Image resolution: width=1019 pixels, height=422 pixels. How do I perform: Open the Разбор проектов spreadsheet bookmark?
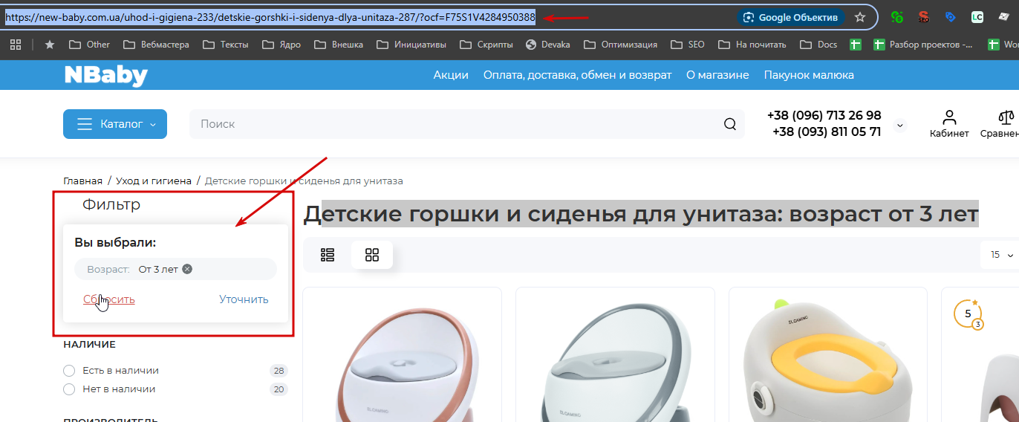[923, 45]
